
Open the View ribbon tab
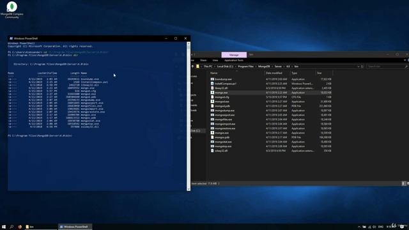(x=215, y=60)
